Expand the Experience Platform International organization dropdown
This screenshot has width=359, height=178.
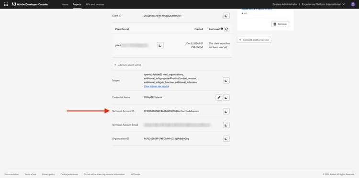pyautogui.click(x=323, y=4)
